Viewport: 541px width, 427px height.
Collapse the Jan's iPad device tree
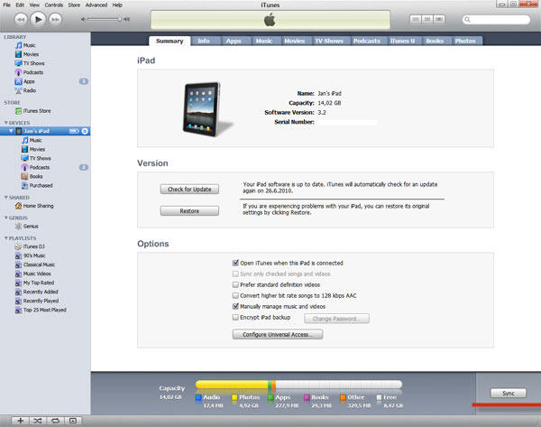[x=10, y=131]
